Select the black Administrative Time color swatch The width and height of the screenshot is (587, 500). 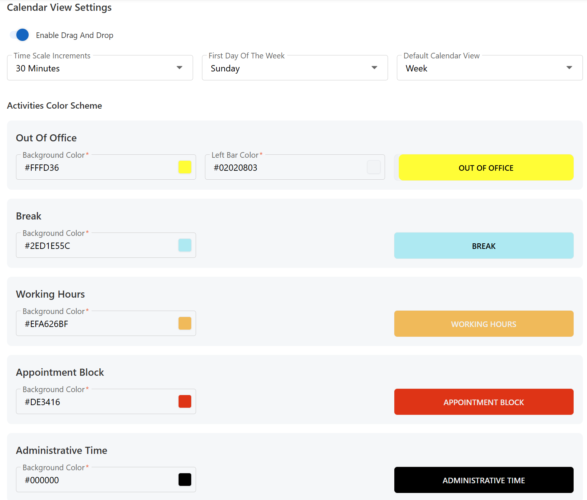(x=185, y=480)
